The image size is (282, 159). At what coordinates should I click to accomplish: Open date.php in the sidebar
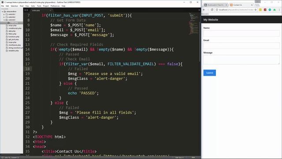tap(12, 31)
